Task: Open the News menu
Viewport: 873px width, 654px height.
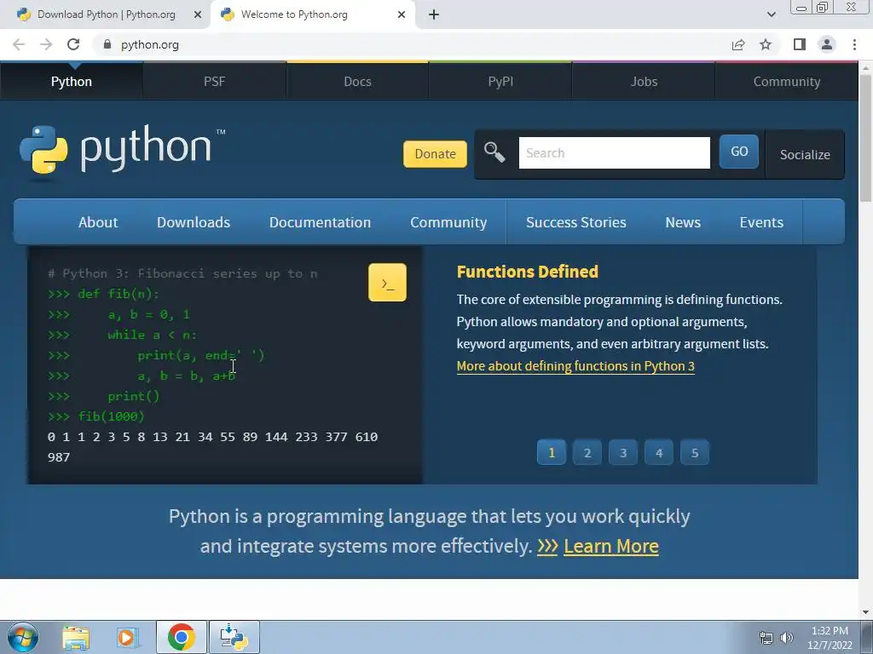Action: [683, 222]
